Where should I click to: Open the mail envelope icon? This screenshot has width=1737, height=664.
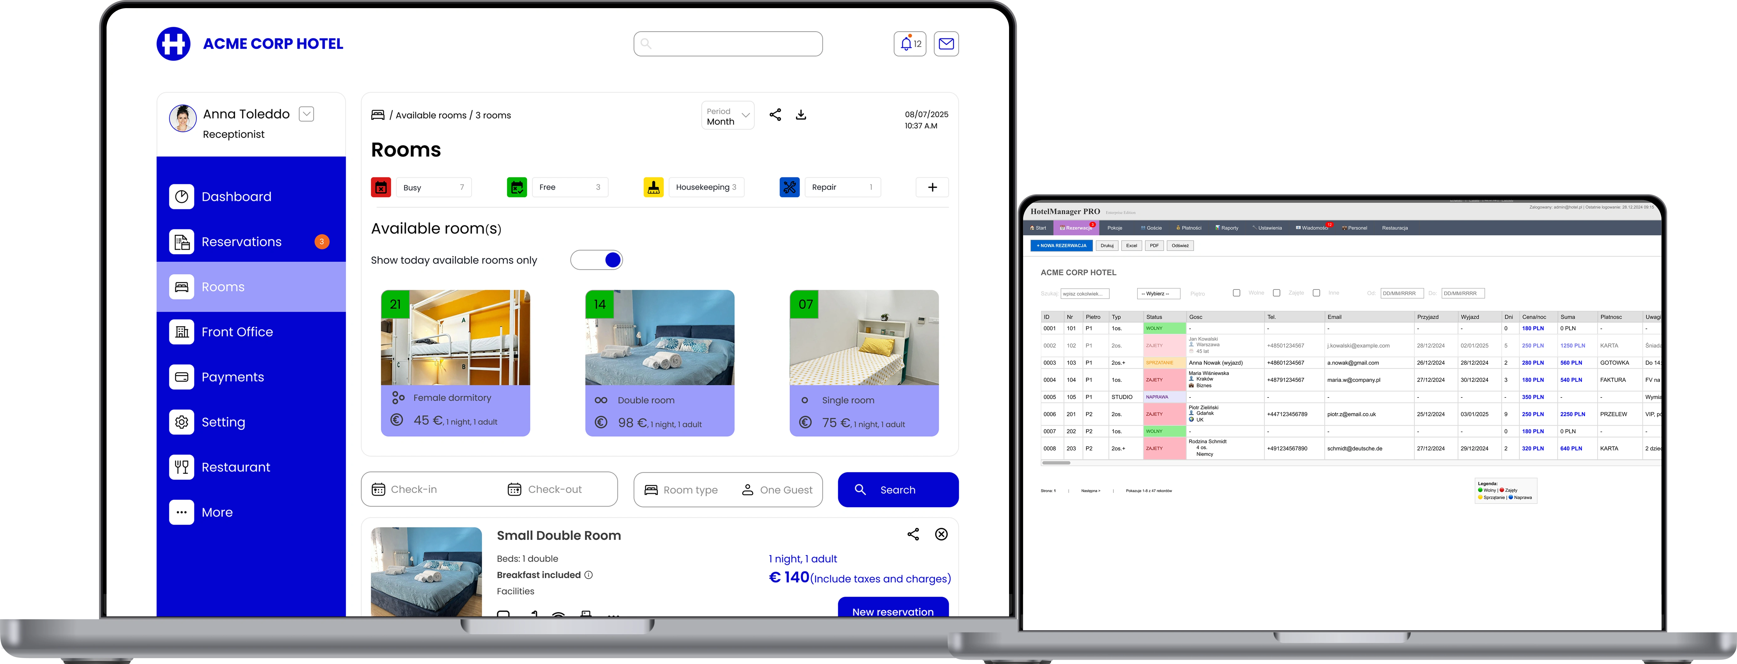[946, 44]
